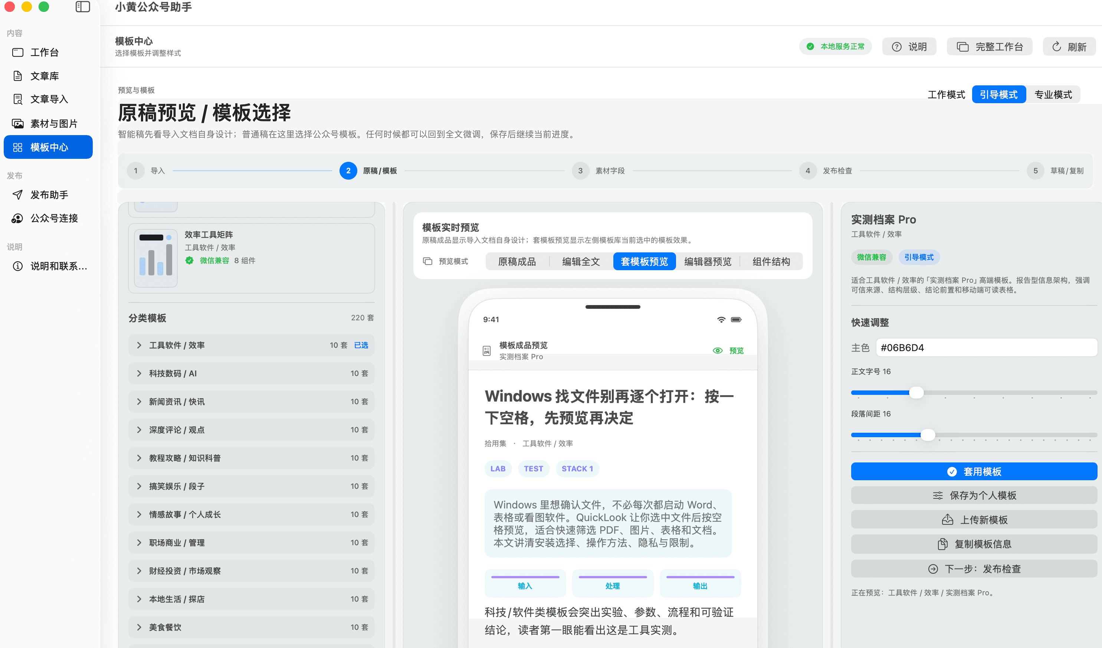Click the arrow icon on 下一步：发布检查
Image resolution: width=1102 pixels, height=648 pixels.
(x=933, y=568)
